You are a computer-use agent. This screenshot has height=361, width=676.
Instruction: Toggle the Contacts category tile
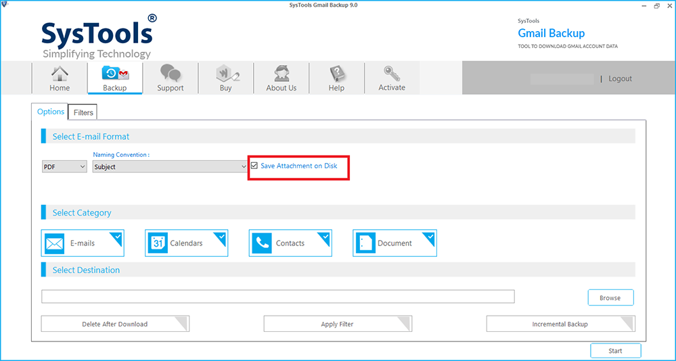[290, 243]
